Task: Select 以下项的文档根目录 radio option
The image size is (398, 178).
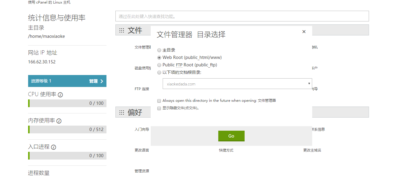Action: pyautogui.click(x=159, y=72)
